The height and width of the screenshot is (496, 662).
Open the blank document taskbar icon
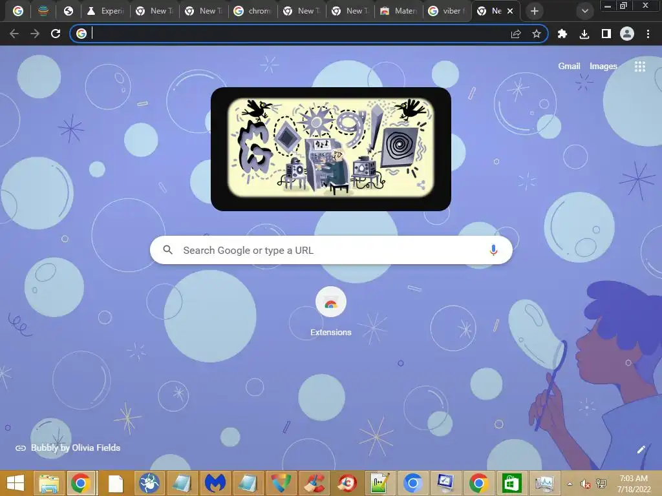click(115, 483)
